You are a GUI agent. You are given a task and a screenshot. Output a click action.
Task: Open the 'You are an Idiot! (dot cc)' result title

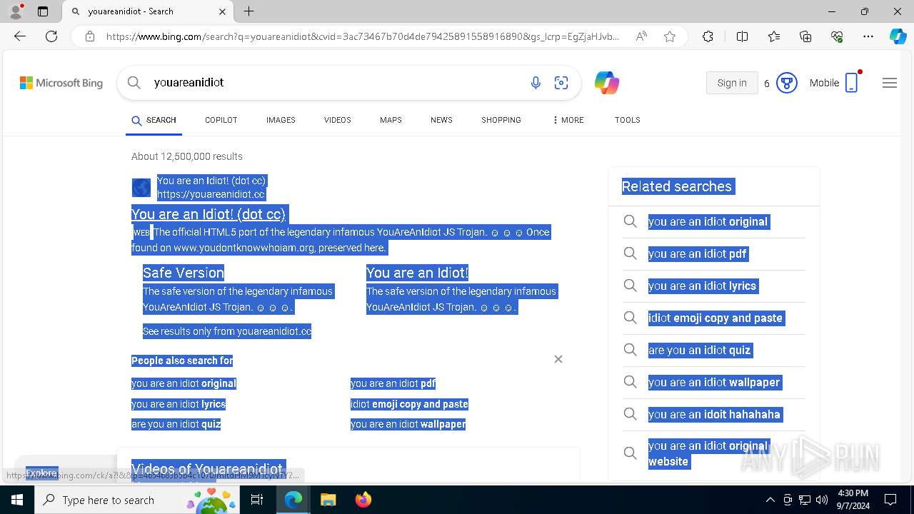pos(209,214)
